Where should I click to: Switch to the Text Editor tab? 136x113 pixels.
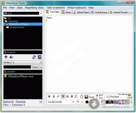(53, 12)
